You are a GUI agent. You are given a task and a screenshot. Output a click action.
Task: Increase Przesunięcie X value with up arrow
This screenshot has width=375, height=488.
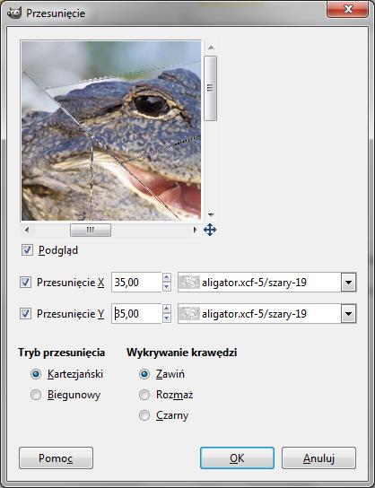167,277
